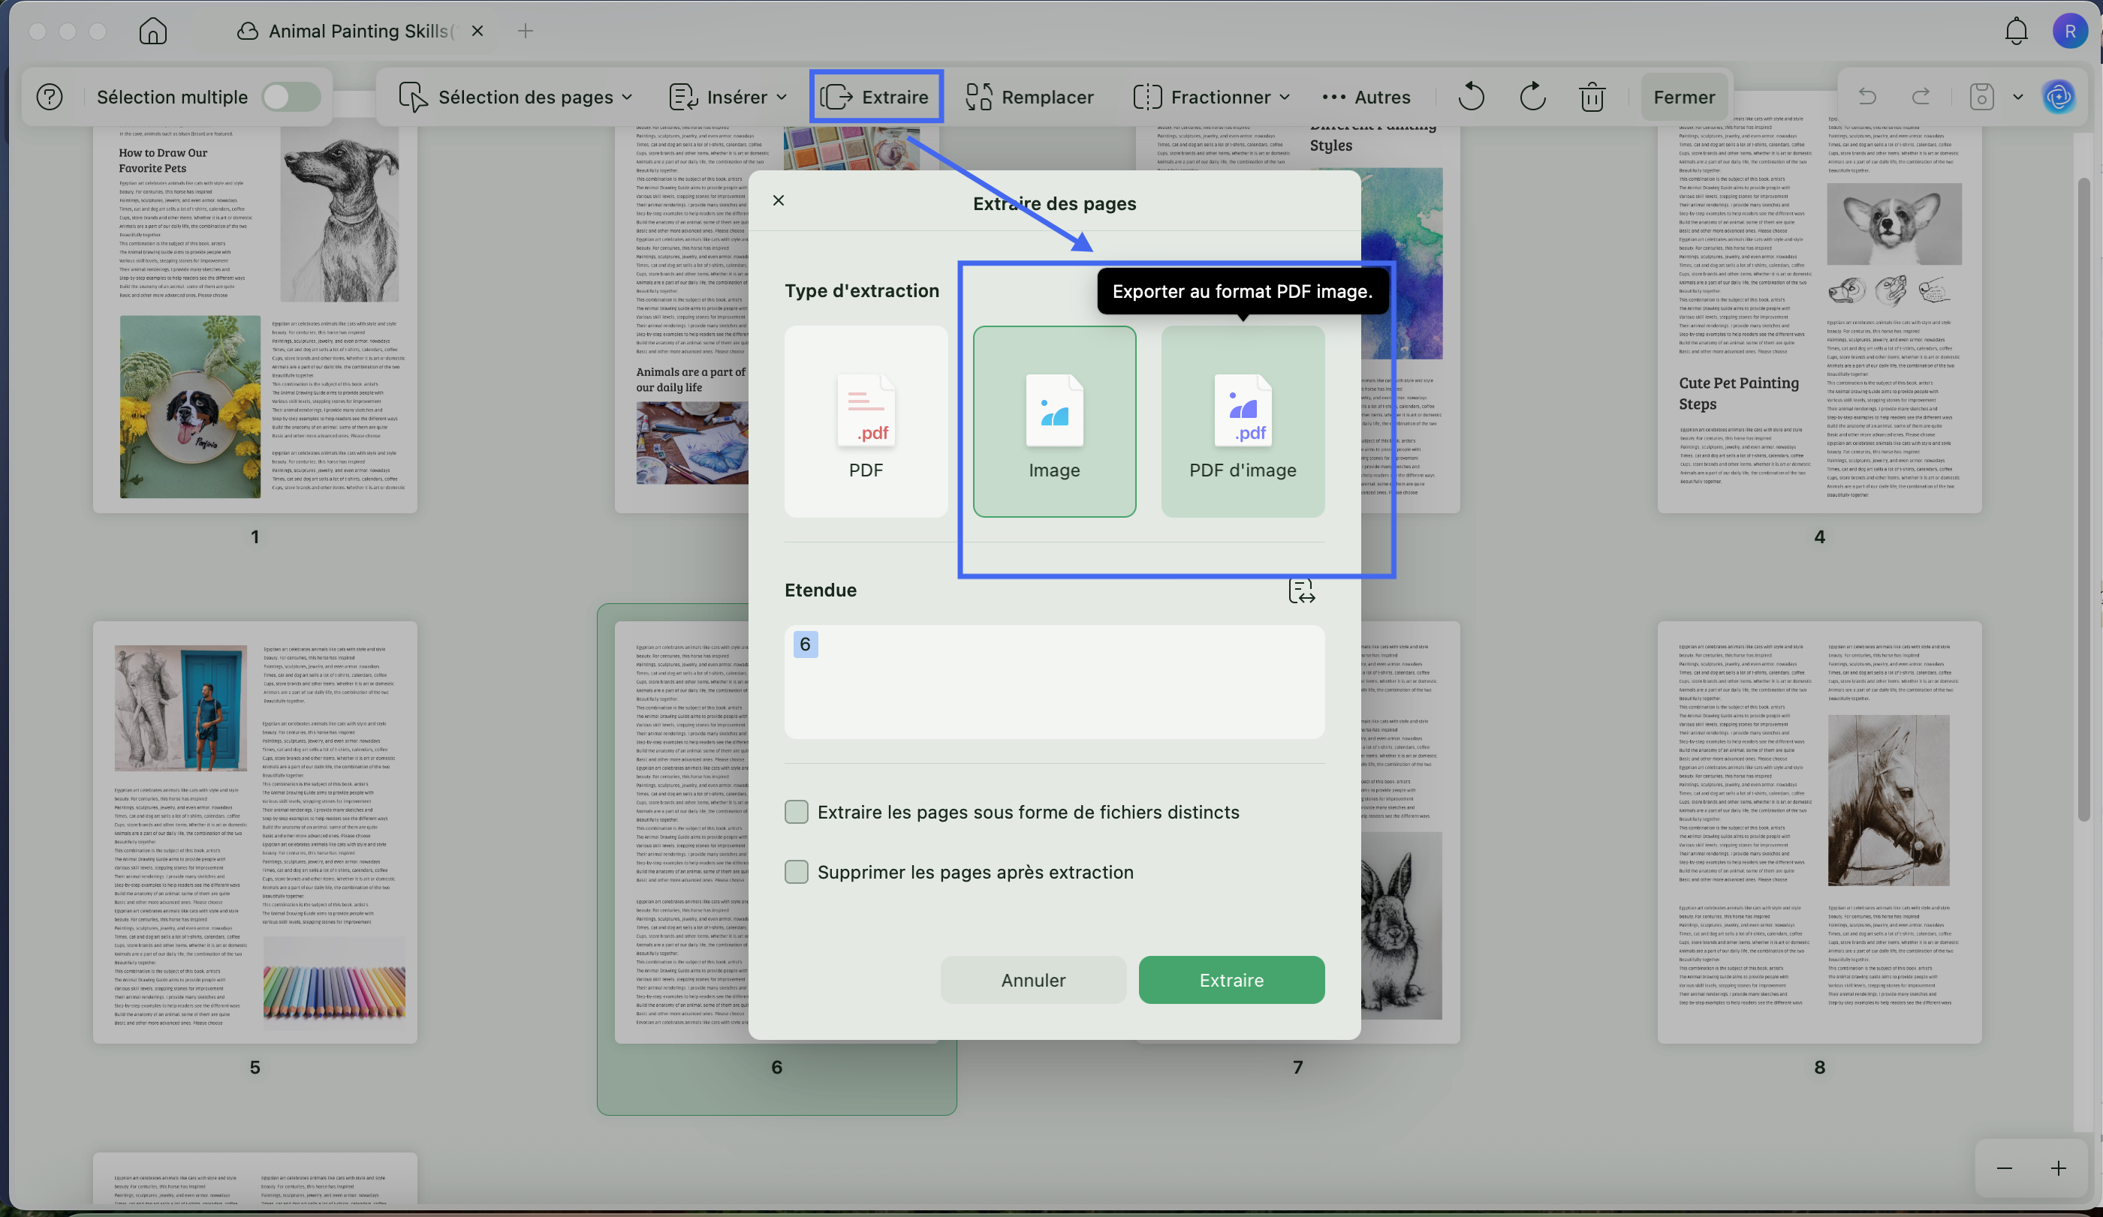Select page 6 thumbnail behind dialog
The image size is (2103, 1217).
(681, 831)
